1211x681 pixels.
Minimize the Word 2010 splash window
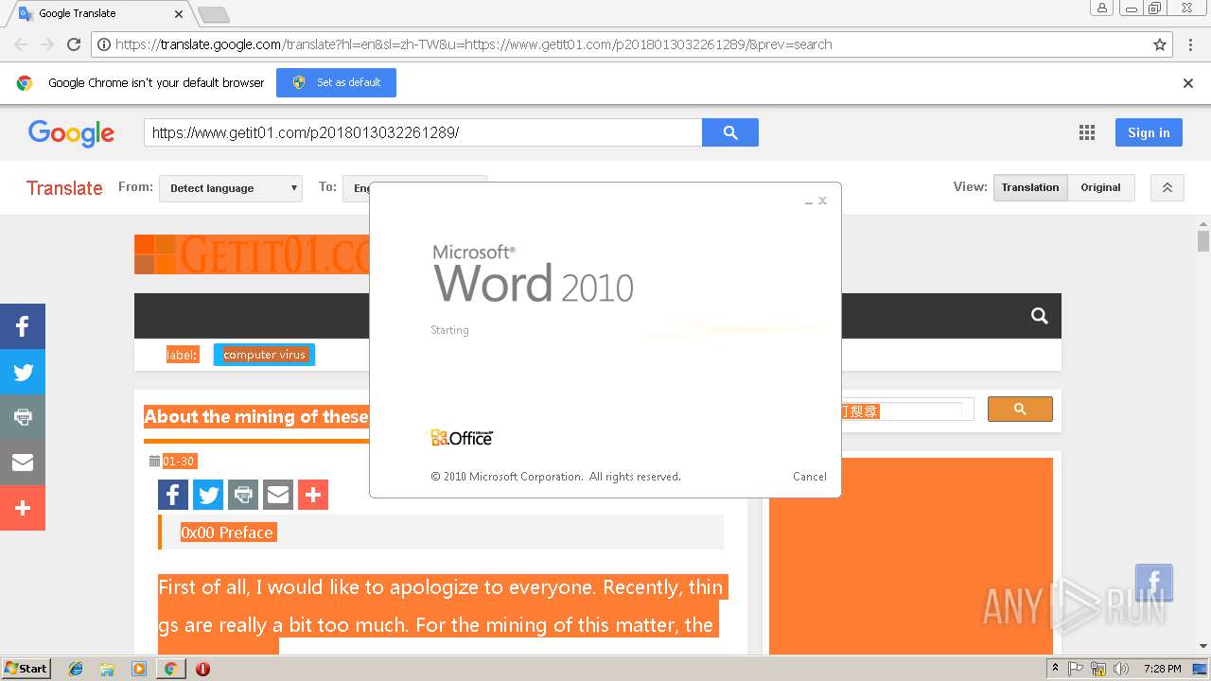tap(809, 201)
